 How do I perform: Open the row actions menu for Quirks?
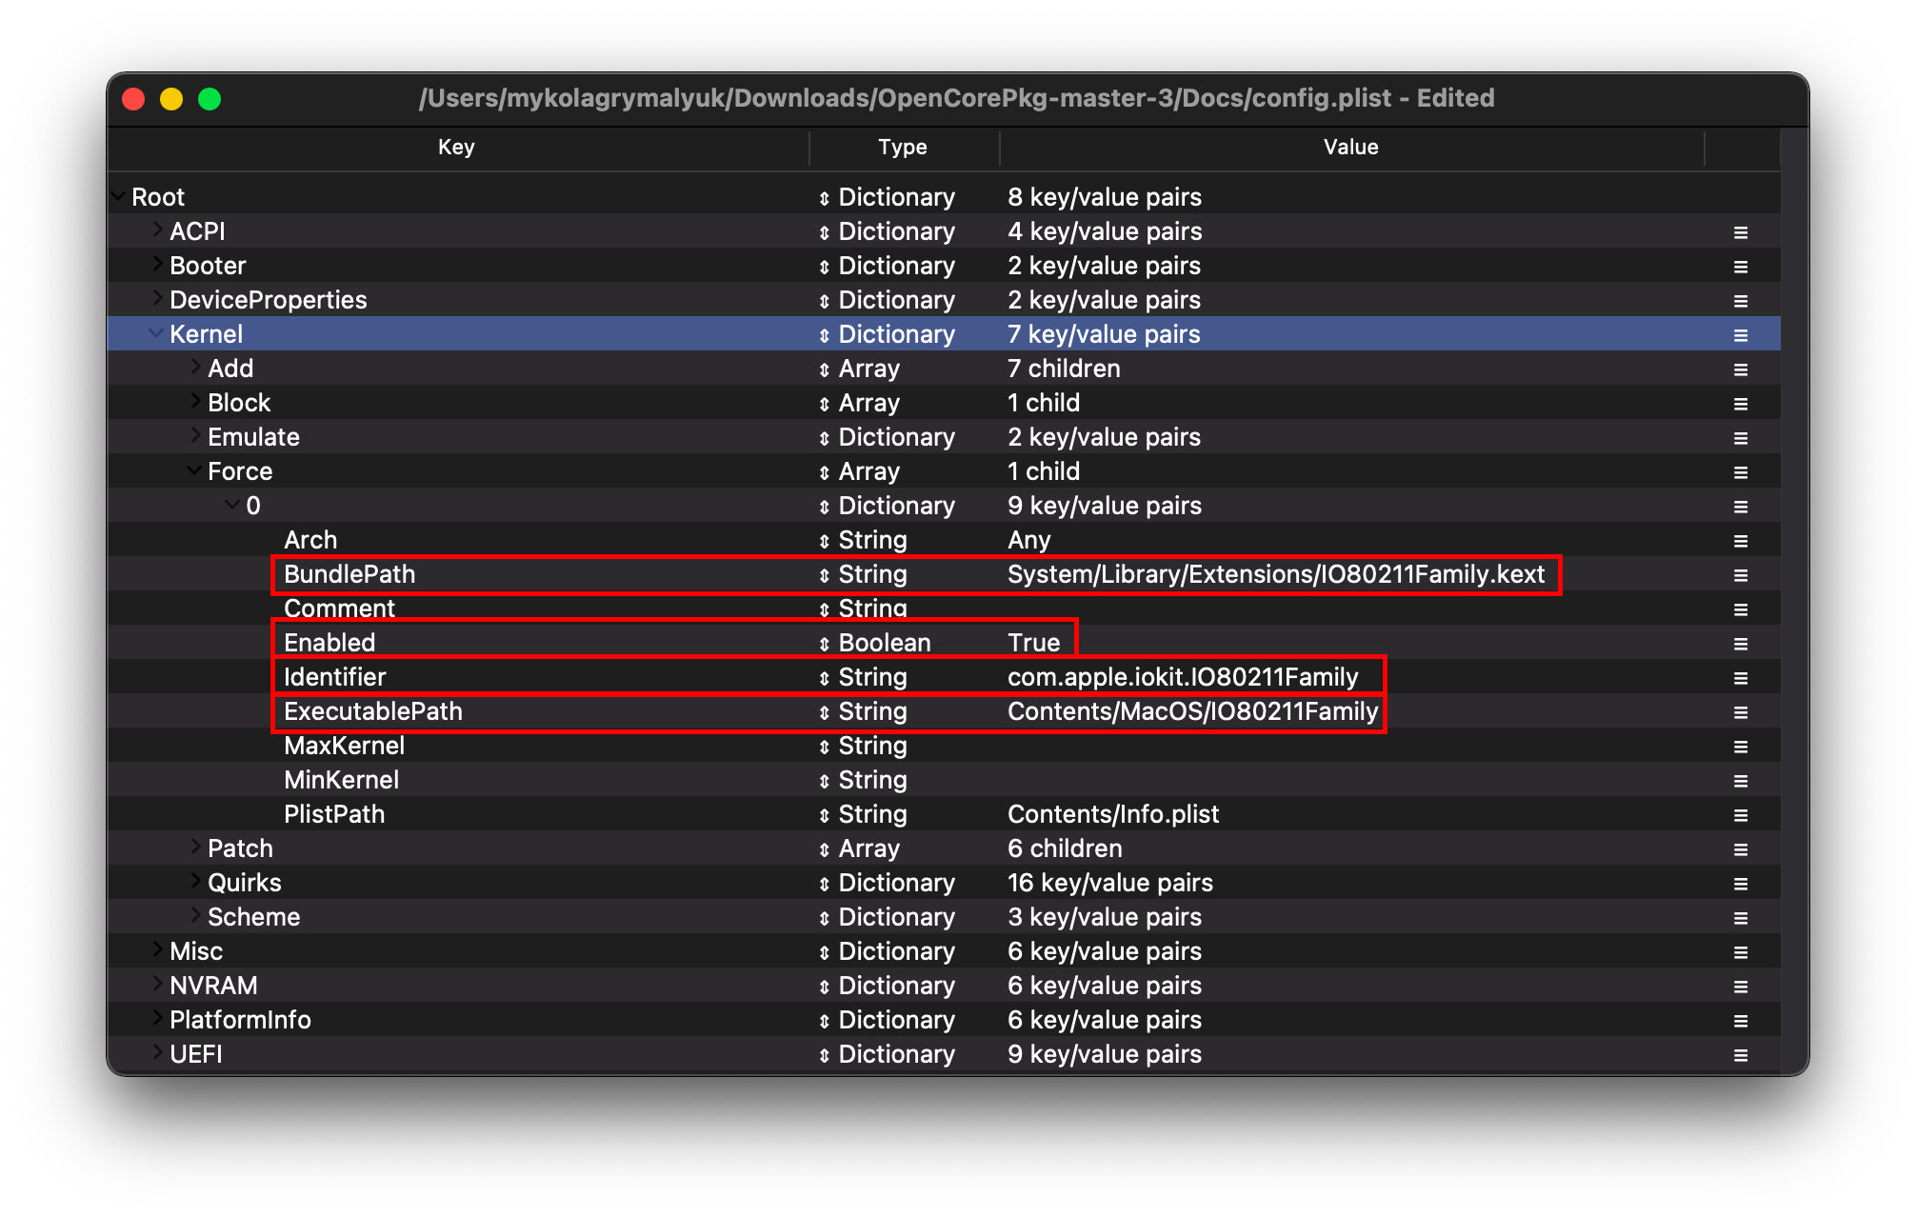coord(1740,882)
